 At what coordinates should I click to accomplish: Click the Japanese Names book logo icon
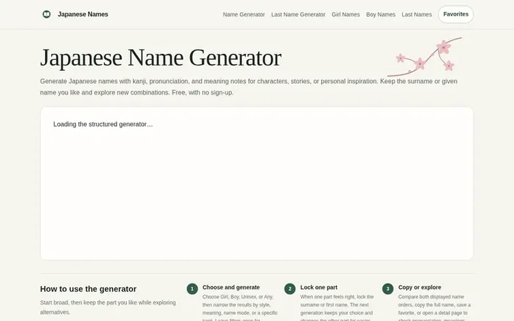point(46,14)
